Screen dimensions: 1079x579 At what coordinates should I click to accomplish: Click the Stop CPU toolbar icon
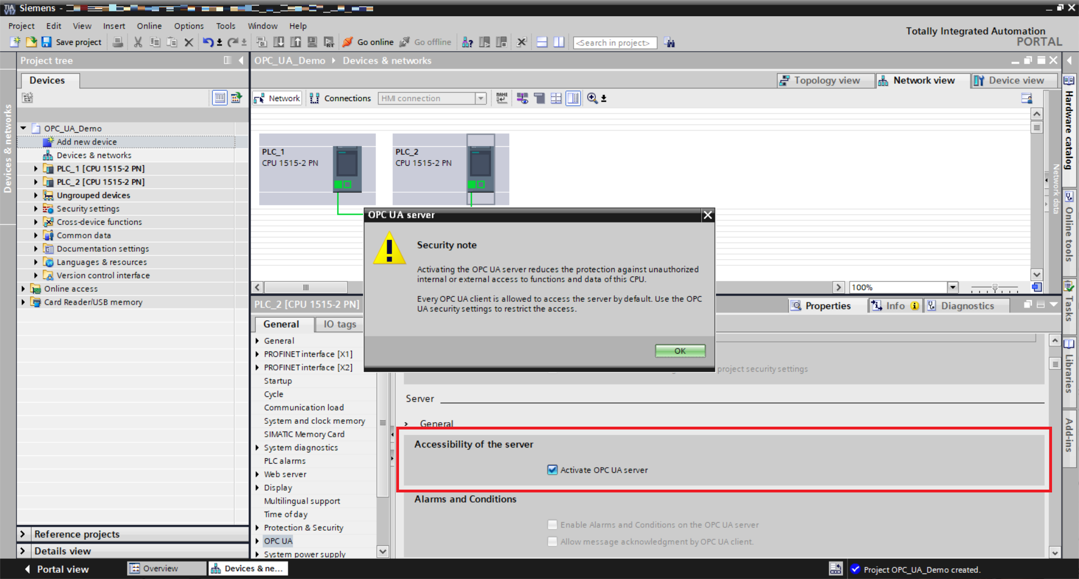coord(501,42)
